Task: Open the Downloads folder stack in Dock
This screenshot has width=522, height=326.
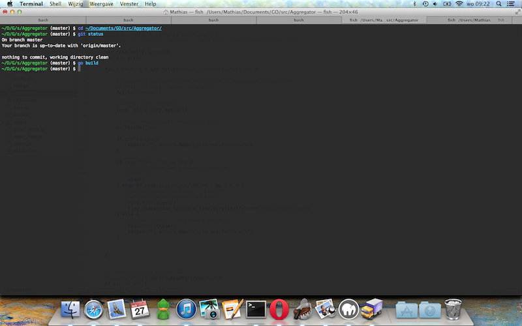Action: pos(430,310)
